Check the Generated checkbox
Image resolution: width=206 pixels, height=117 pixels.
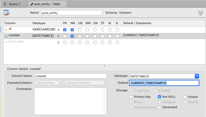click(160, 107)
